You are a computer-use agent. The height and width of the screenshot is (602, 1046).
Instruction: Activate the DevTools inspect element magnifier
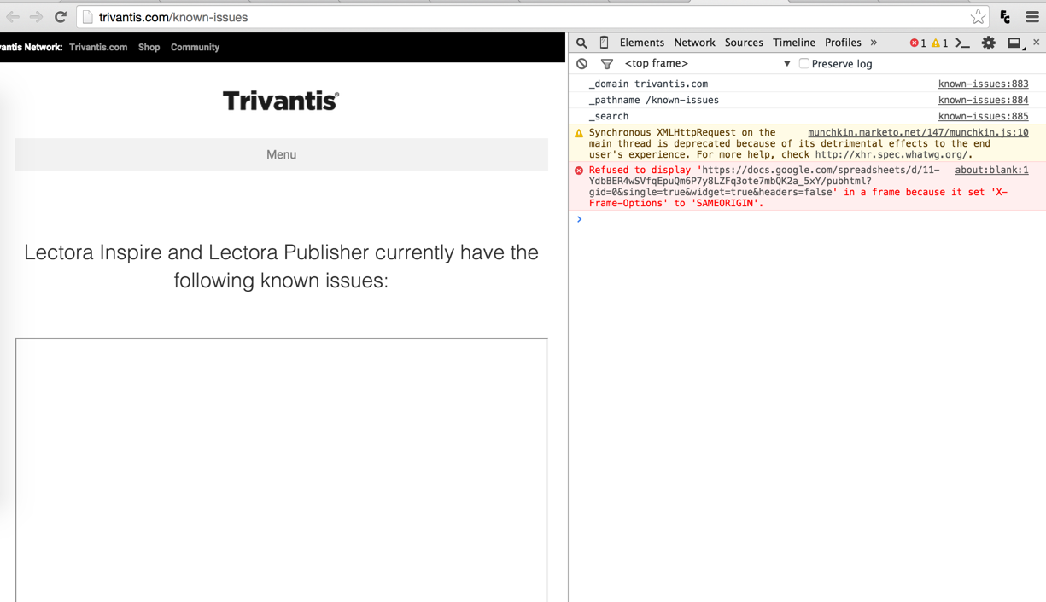[x=581, y=43]
